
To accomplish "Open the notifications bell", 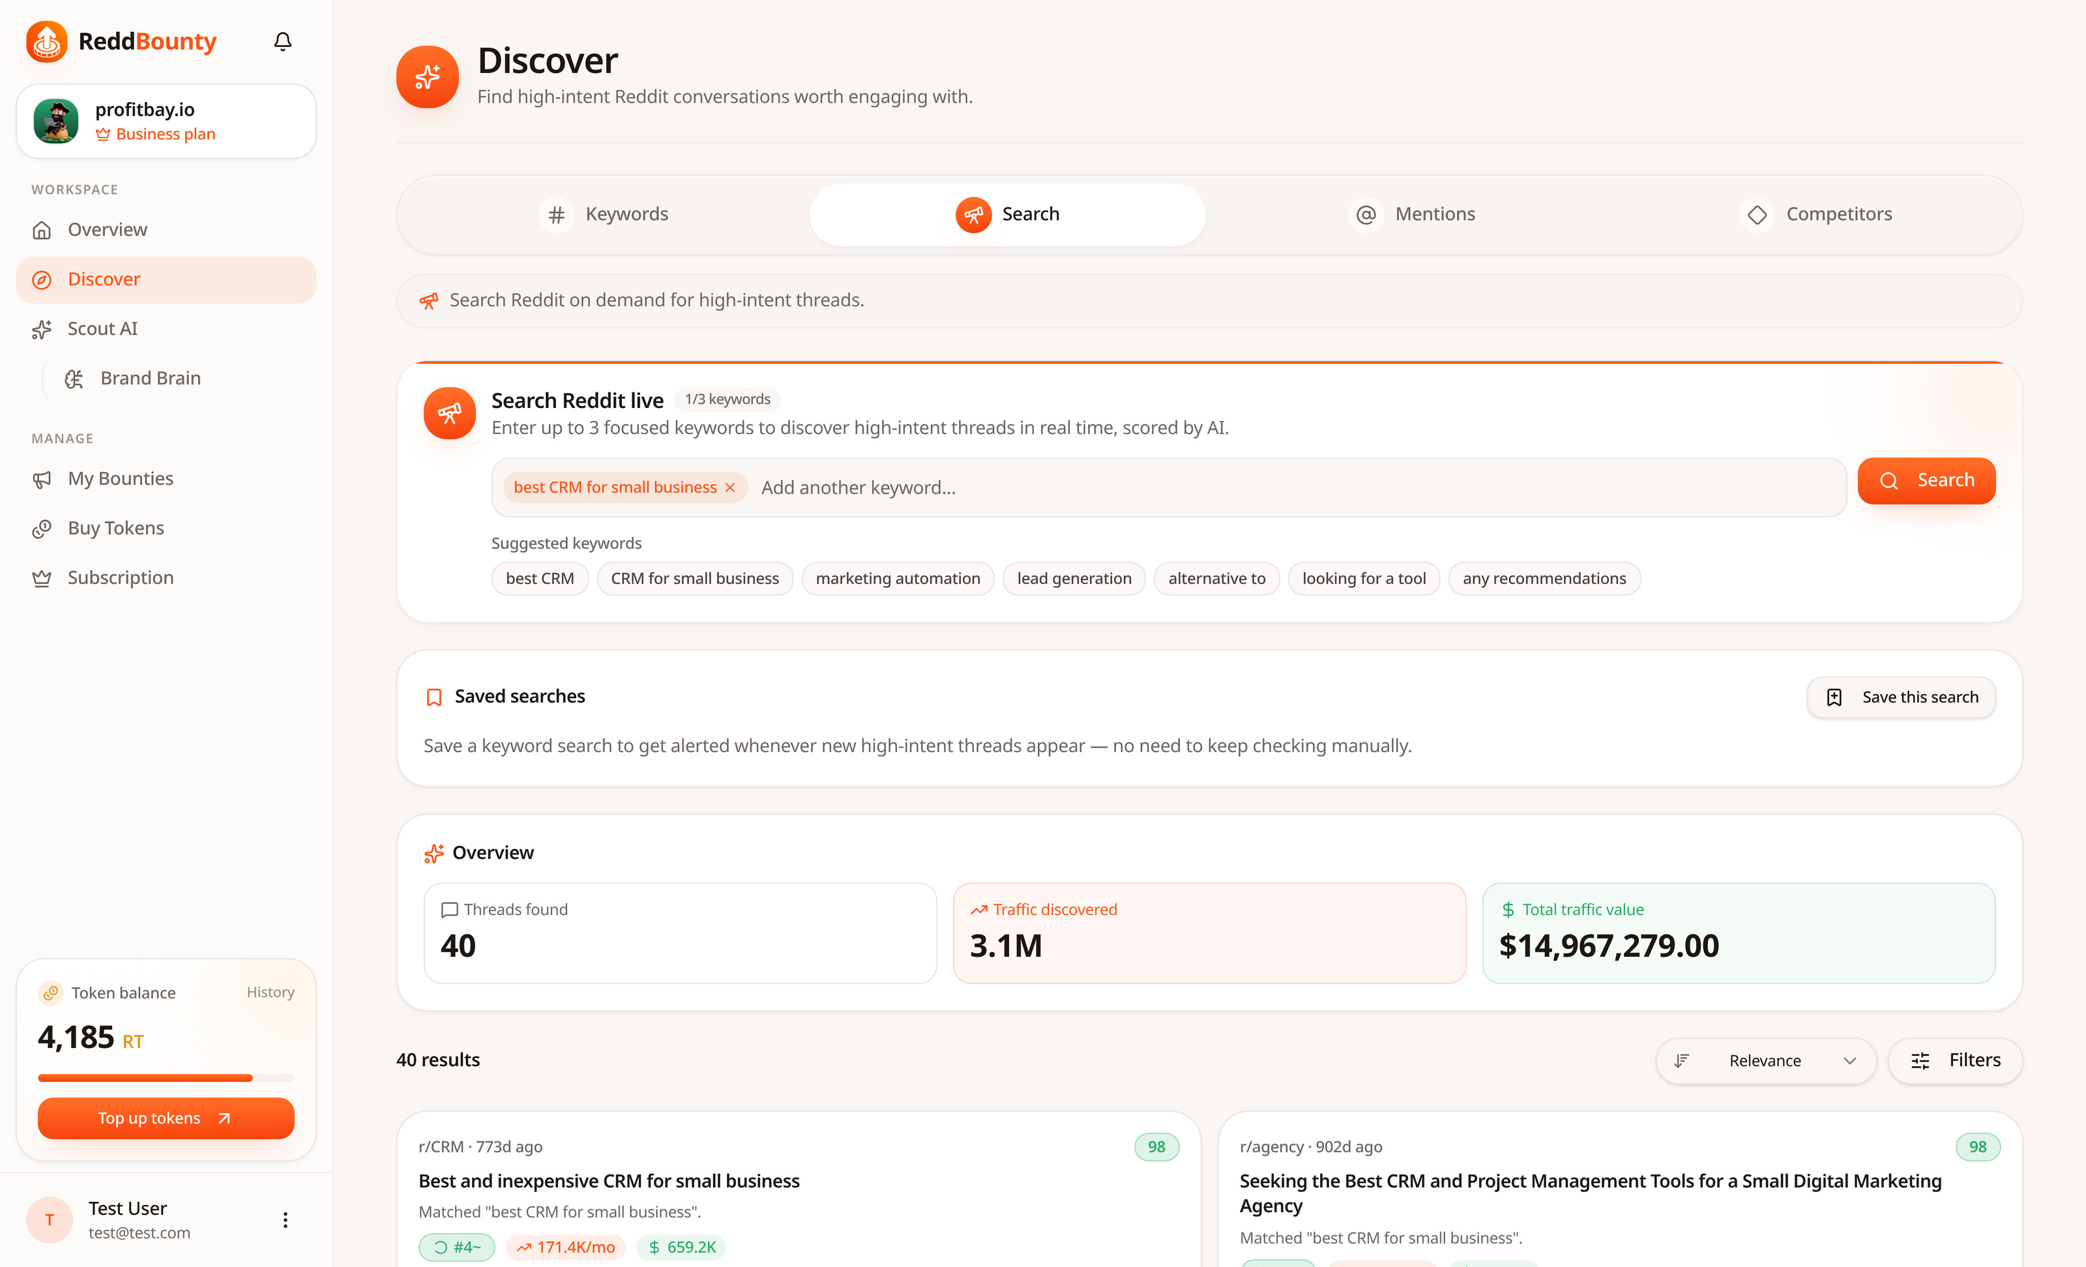I will pos(283,42).
